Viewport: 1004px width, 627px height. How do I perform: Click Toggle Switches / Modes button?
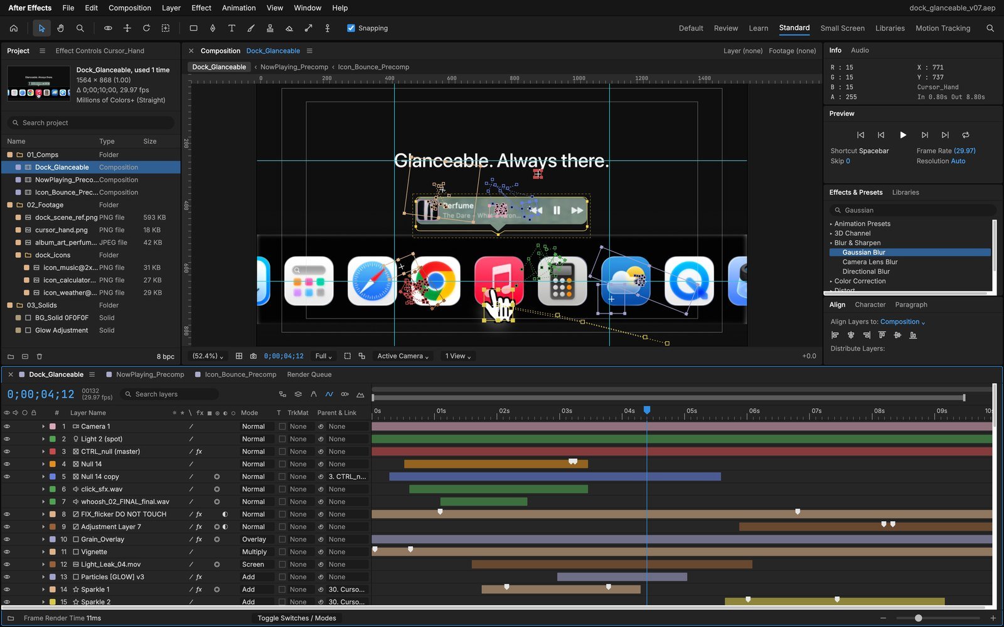click(x=297, y=618)
